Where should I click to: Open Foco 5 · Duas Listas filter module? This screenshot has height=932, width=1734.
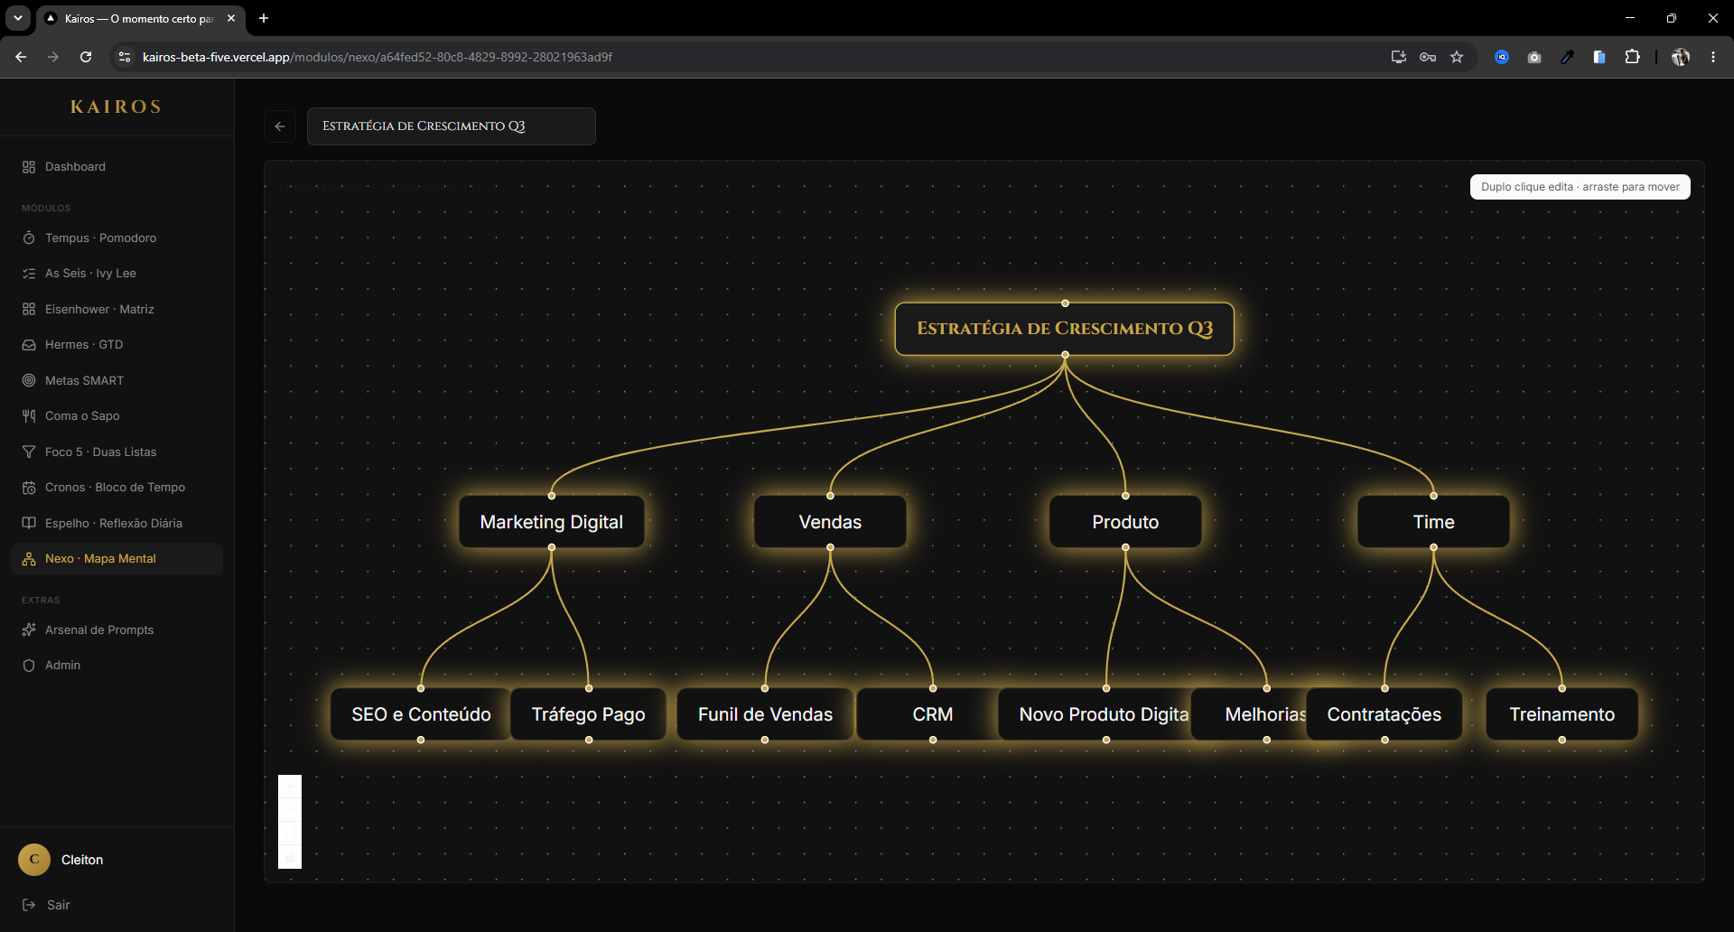pyautogui.click(x=117, y=452)
